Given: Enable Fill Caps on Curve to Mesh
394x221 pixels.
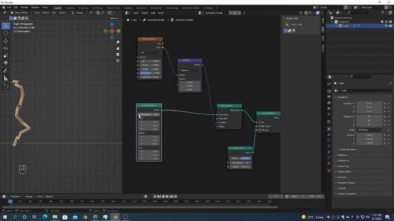Looking at the screenshot, I should coord(260,130).
